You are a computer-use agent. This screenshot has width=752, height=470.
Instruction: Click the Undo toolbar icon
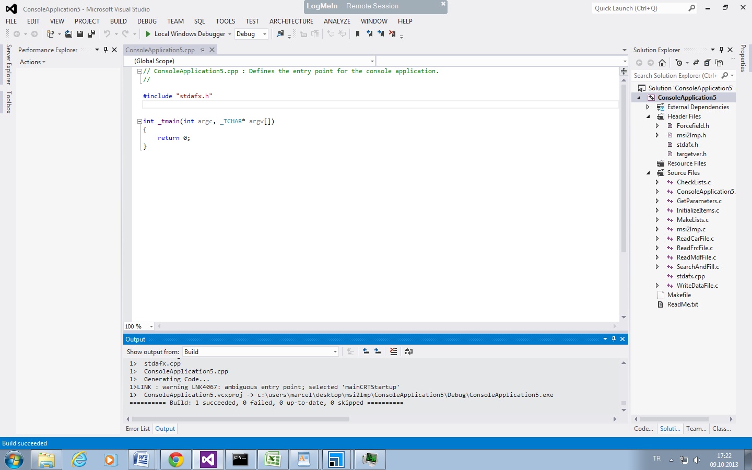[107, 34]
